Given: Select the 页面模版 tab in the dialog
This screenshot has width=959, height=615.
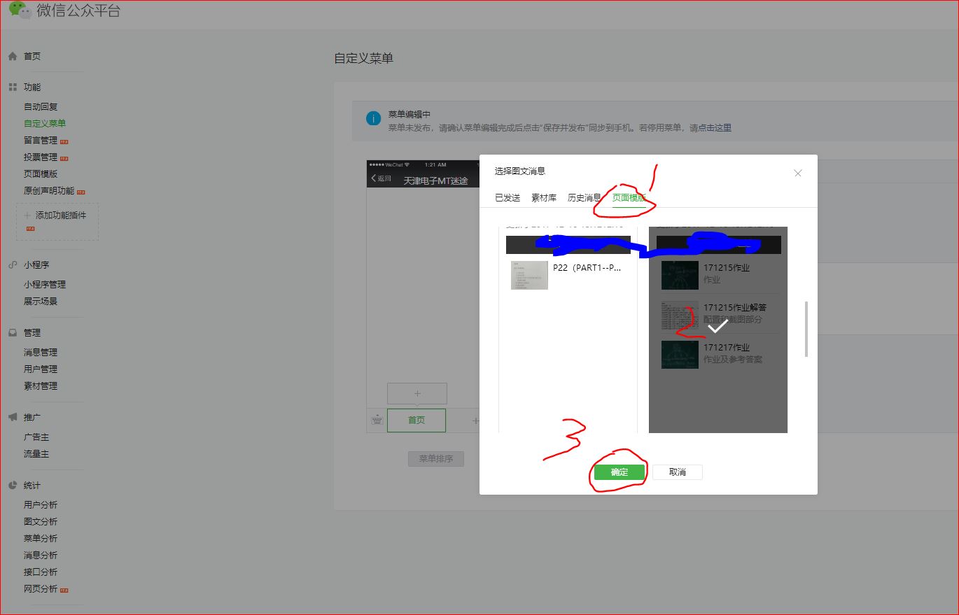Looking at the screenshot, I should pyautogui.click(x=629, y=197).
